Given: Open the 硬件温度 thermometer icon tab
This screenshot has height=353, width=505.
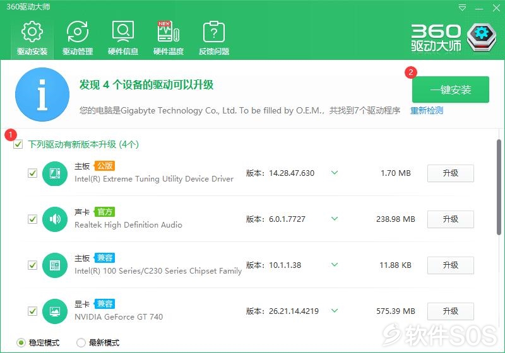Looking at the screenshot, I should pos(169,38).
